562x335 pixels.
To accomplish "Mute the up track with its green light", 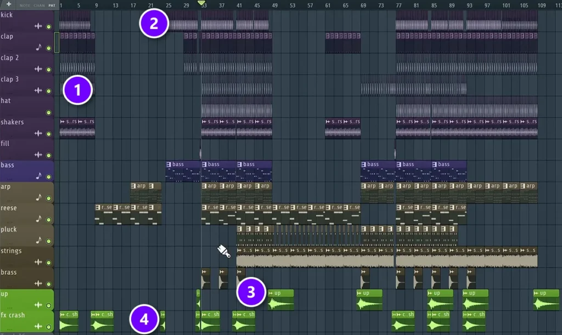I will click(x=49, y=305).
